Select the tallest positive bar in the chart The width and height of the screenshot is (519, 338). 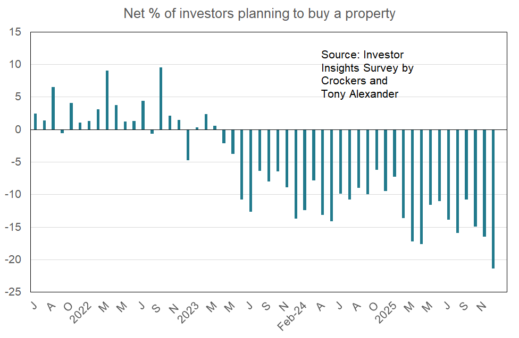(161, 99)
